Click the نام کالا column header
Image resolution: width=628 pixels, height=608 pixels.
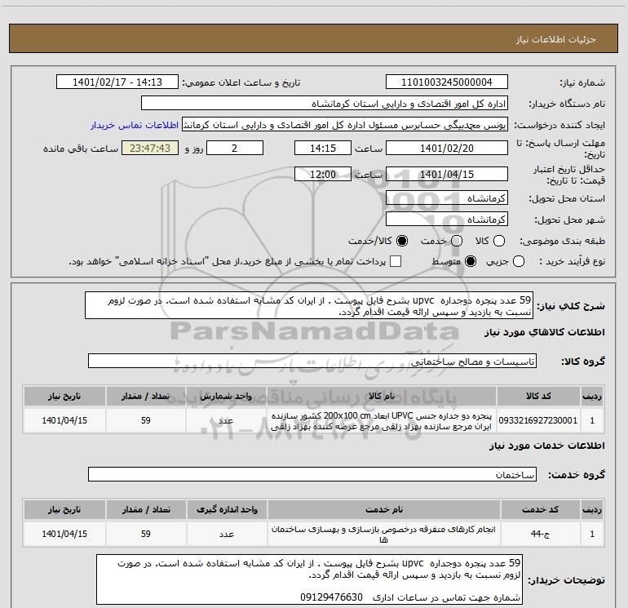[x=382, y=397]
